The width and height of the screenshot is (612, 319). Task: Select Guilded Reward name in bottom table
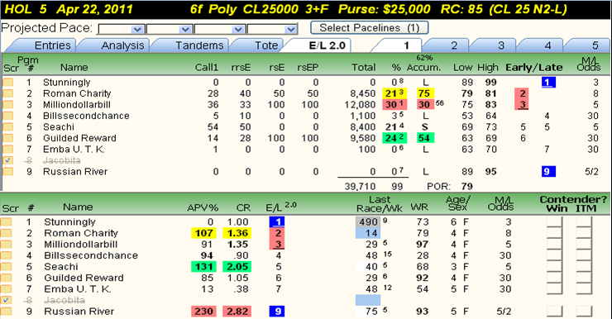(84, 278)
